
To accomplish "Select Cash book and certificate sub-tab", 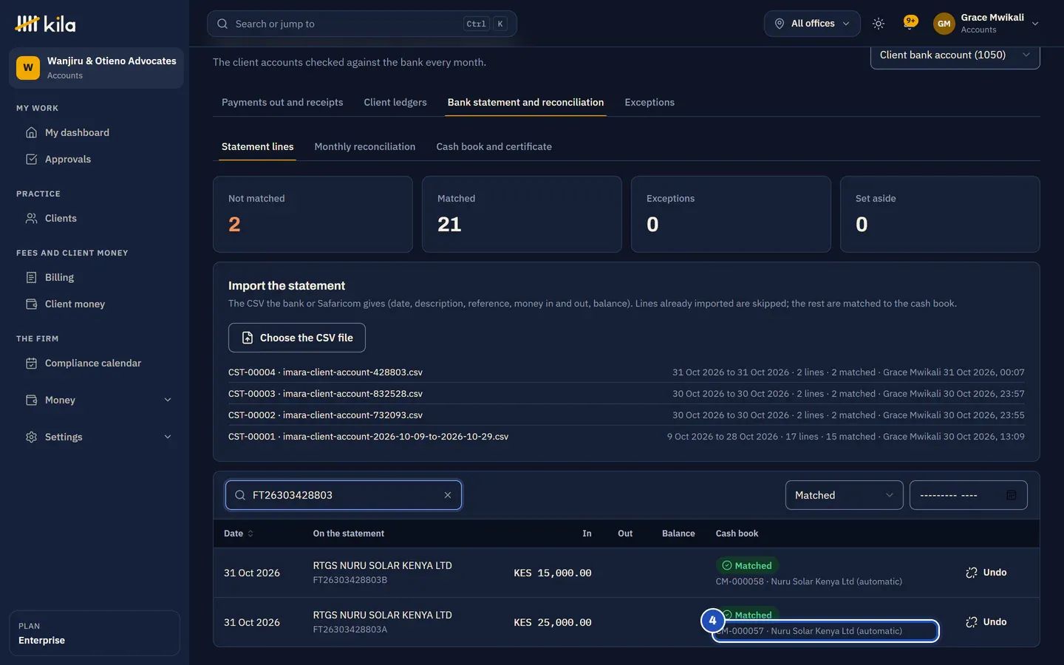I will click(494, 146).
